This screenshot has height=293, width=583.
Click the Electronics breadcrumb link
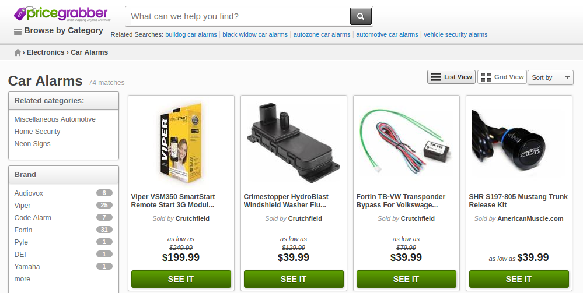tap(46, 52)
